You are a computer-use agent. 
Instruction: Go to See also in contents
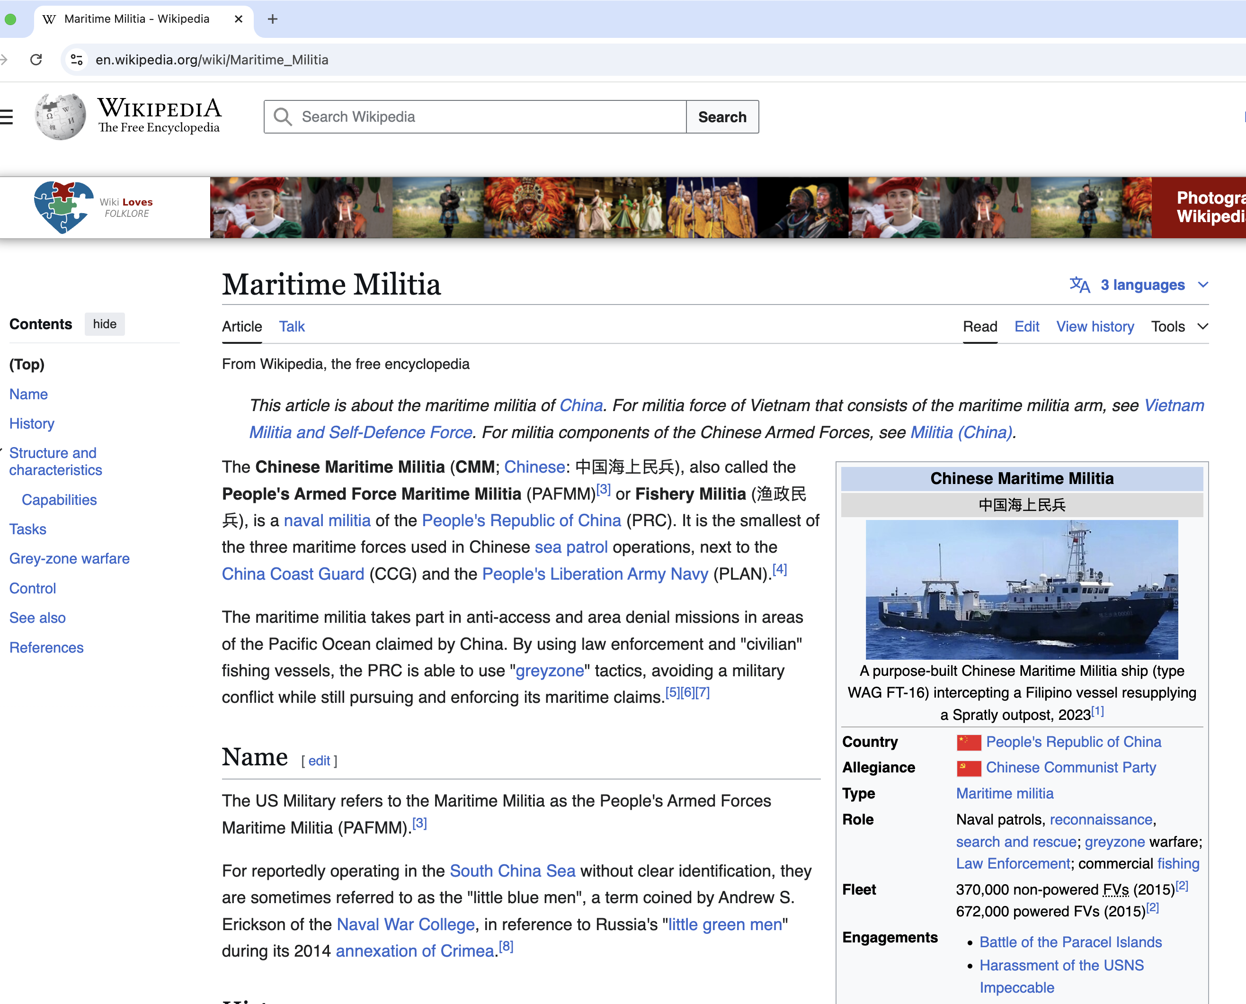pos(37,618)
